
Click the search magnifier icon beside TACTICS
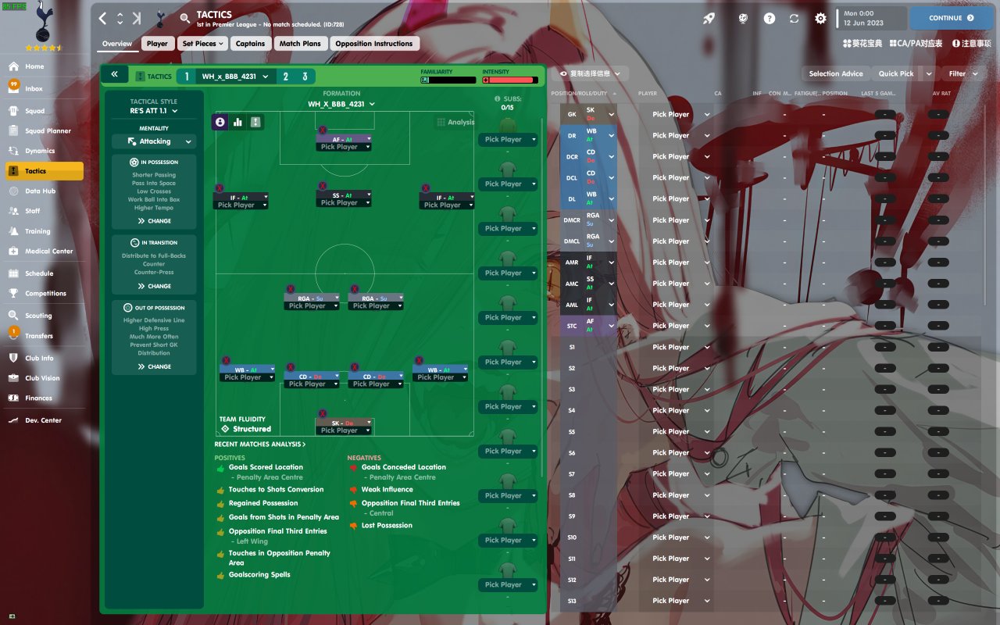tap(184, 18)
